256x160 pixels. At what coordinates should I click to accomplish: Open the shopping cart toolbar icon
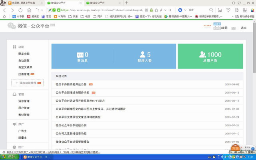220,10
